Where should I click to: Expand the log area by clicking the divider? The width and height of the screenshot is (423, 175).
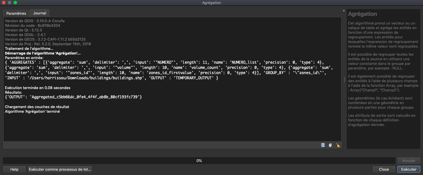tap(345, 80)
